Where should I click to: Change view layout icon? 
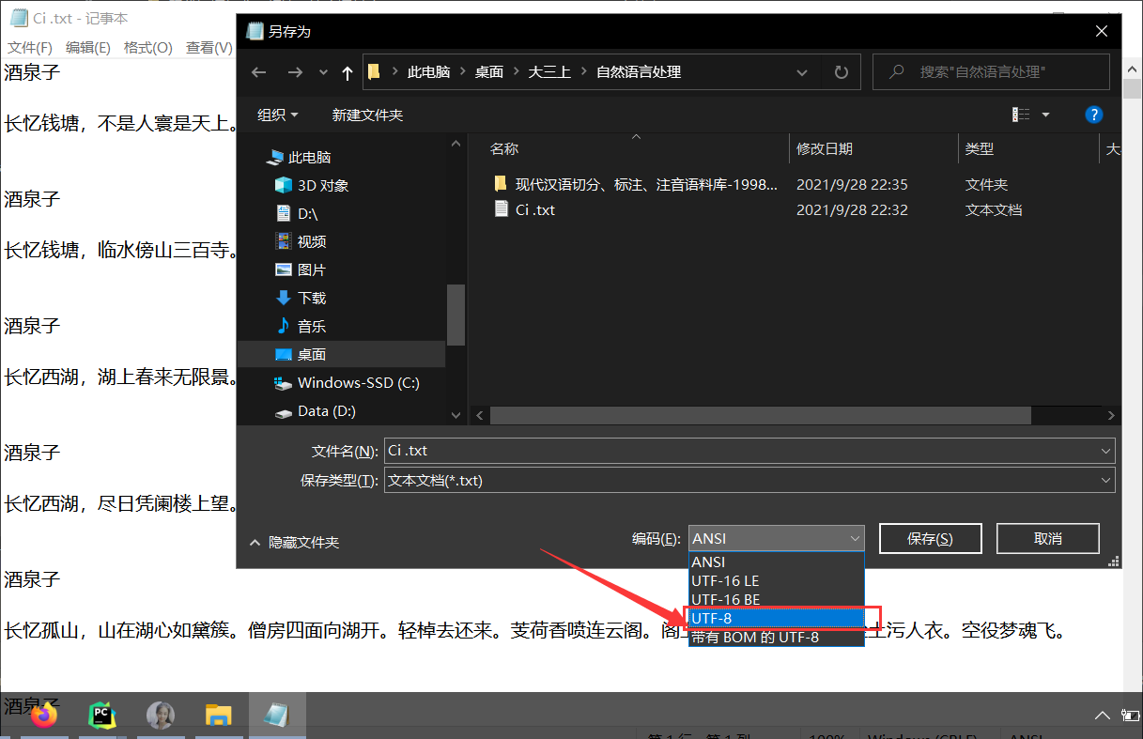tap(1021, 115)
